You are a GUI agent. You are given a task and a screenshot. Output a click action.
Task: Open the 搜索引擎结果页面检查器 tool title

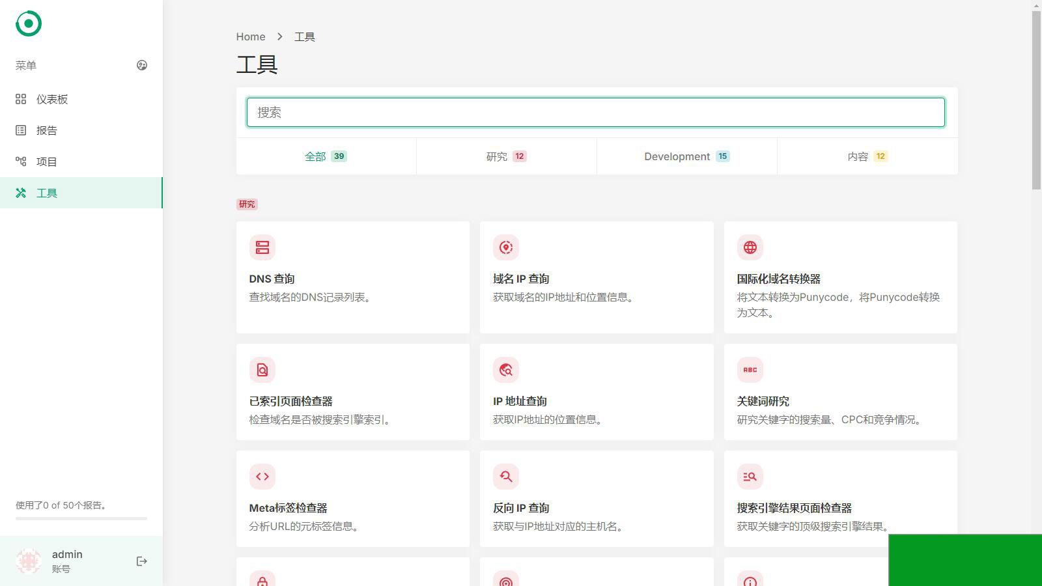point(794,508)
